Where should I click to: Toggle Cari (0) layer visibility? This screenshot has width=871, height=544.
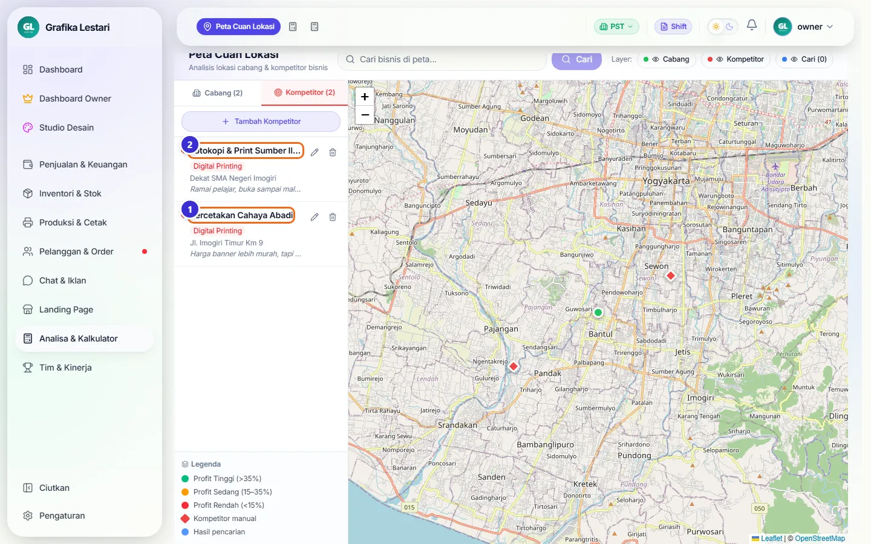[804, 59]
